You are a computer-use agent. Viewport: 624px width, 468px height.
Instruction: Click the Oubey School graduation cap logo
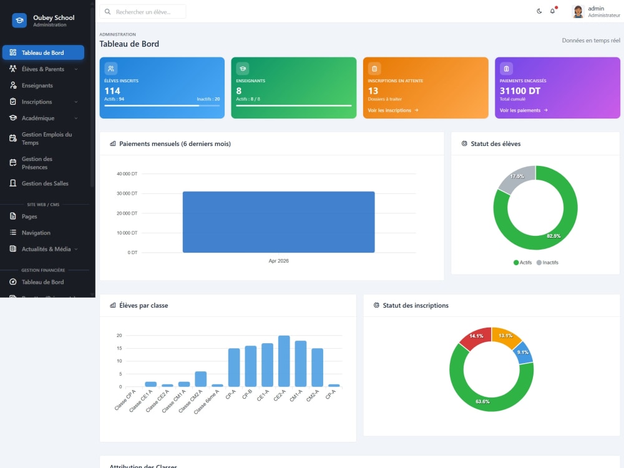click(19, 21)
